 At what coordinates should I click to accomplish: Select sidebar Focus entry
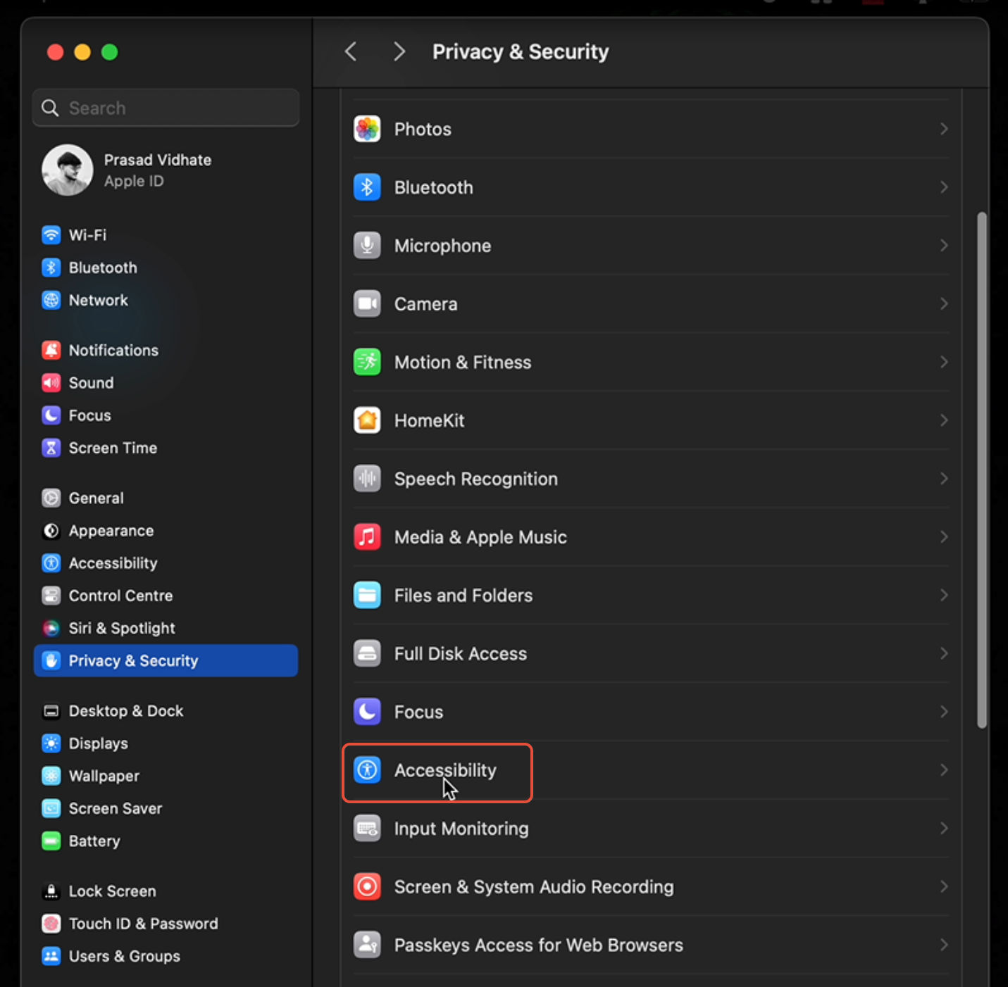pos(166,415)
